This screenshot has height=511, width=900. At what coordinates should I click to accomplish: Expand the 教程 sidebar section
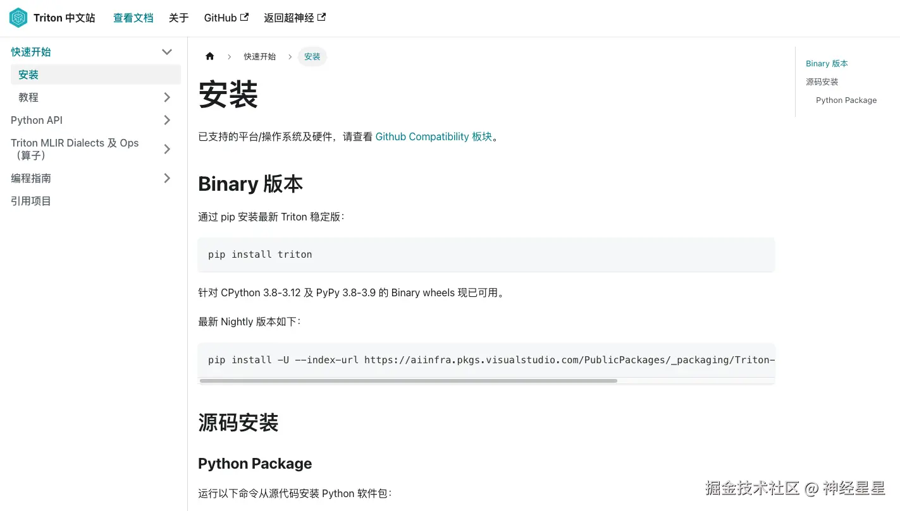(166, 97)
